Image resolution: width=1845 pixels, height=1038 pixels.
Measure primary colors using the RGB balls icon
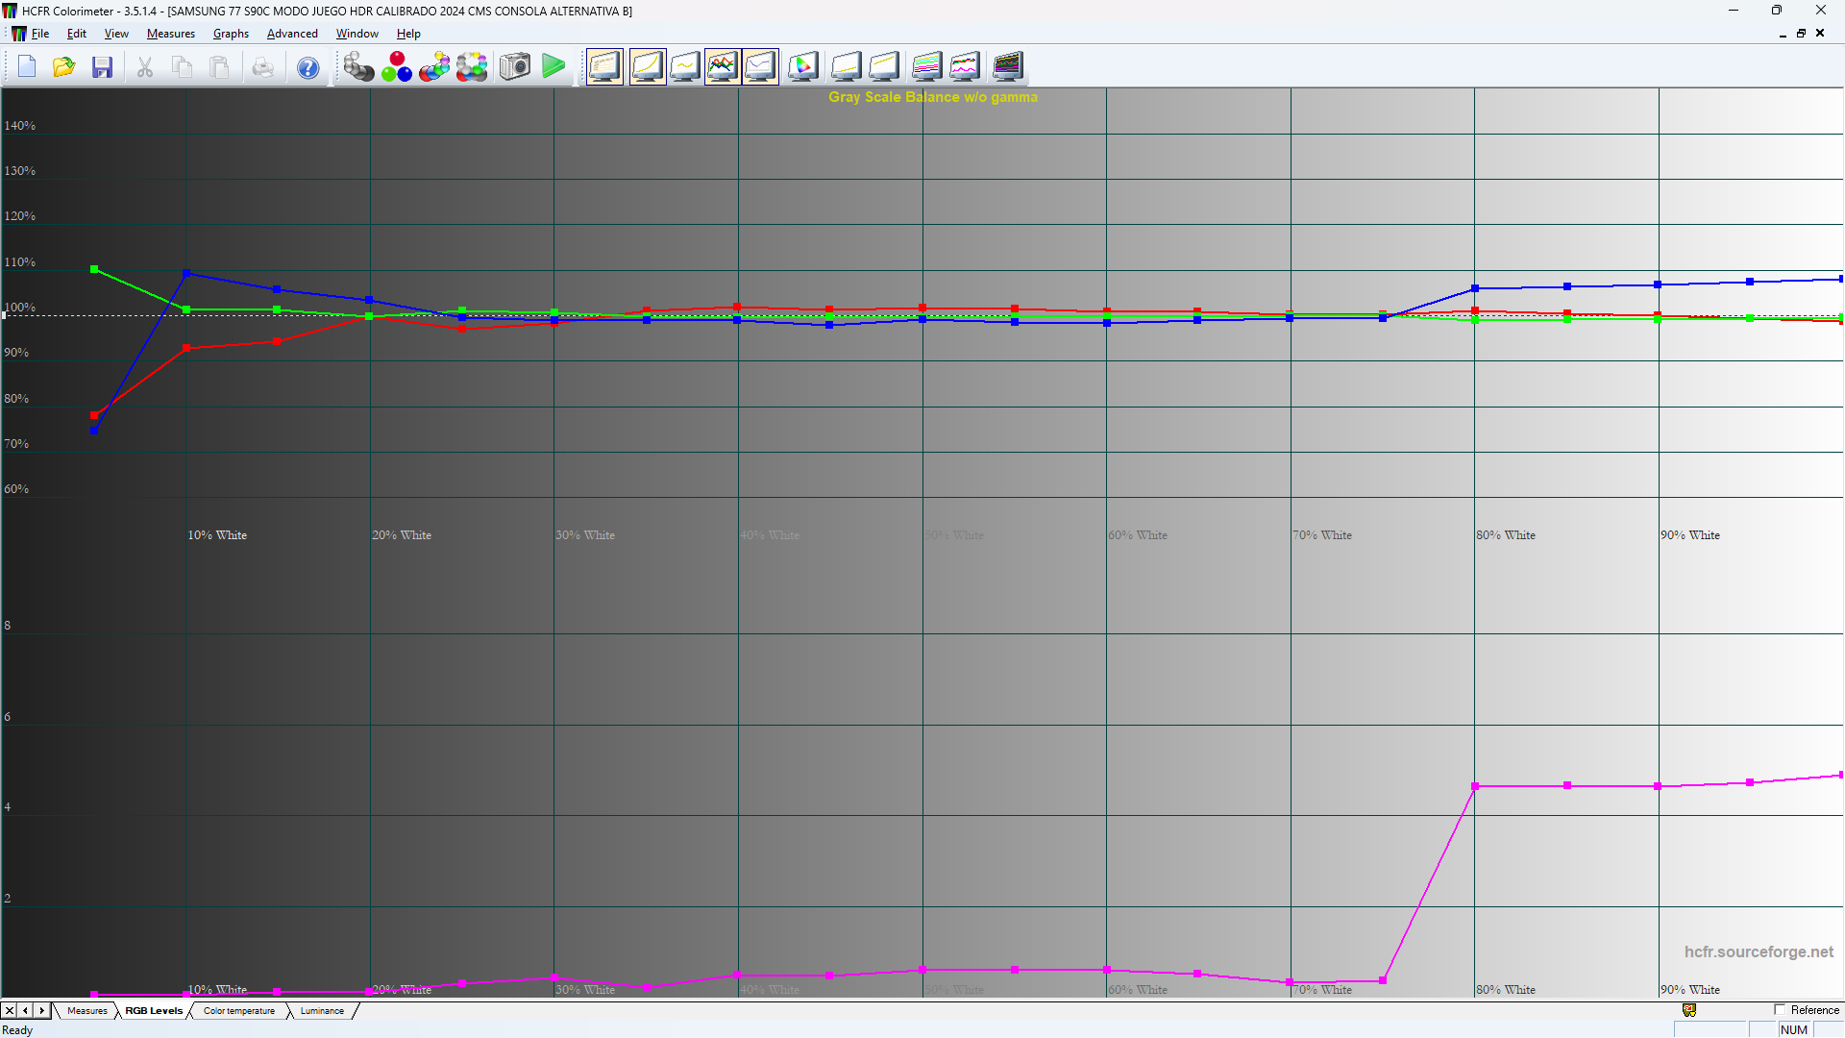tap(397, 66)
